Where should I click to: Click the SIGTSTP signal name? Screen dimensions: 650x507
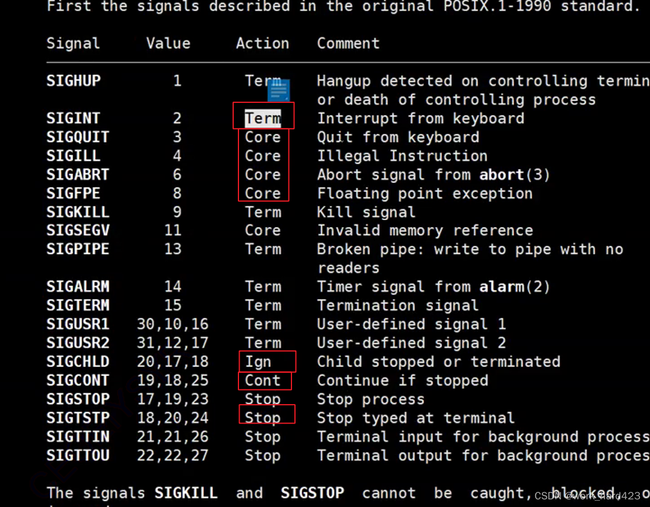click(x=78, y=418)
